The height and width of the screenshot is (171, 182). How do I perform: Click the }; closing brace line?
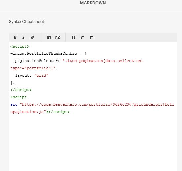13,83
